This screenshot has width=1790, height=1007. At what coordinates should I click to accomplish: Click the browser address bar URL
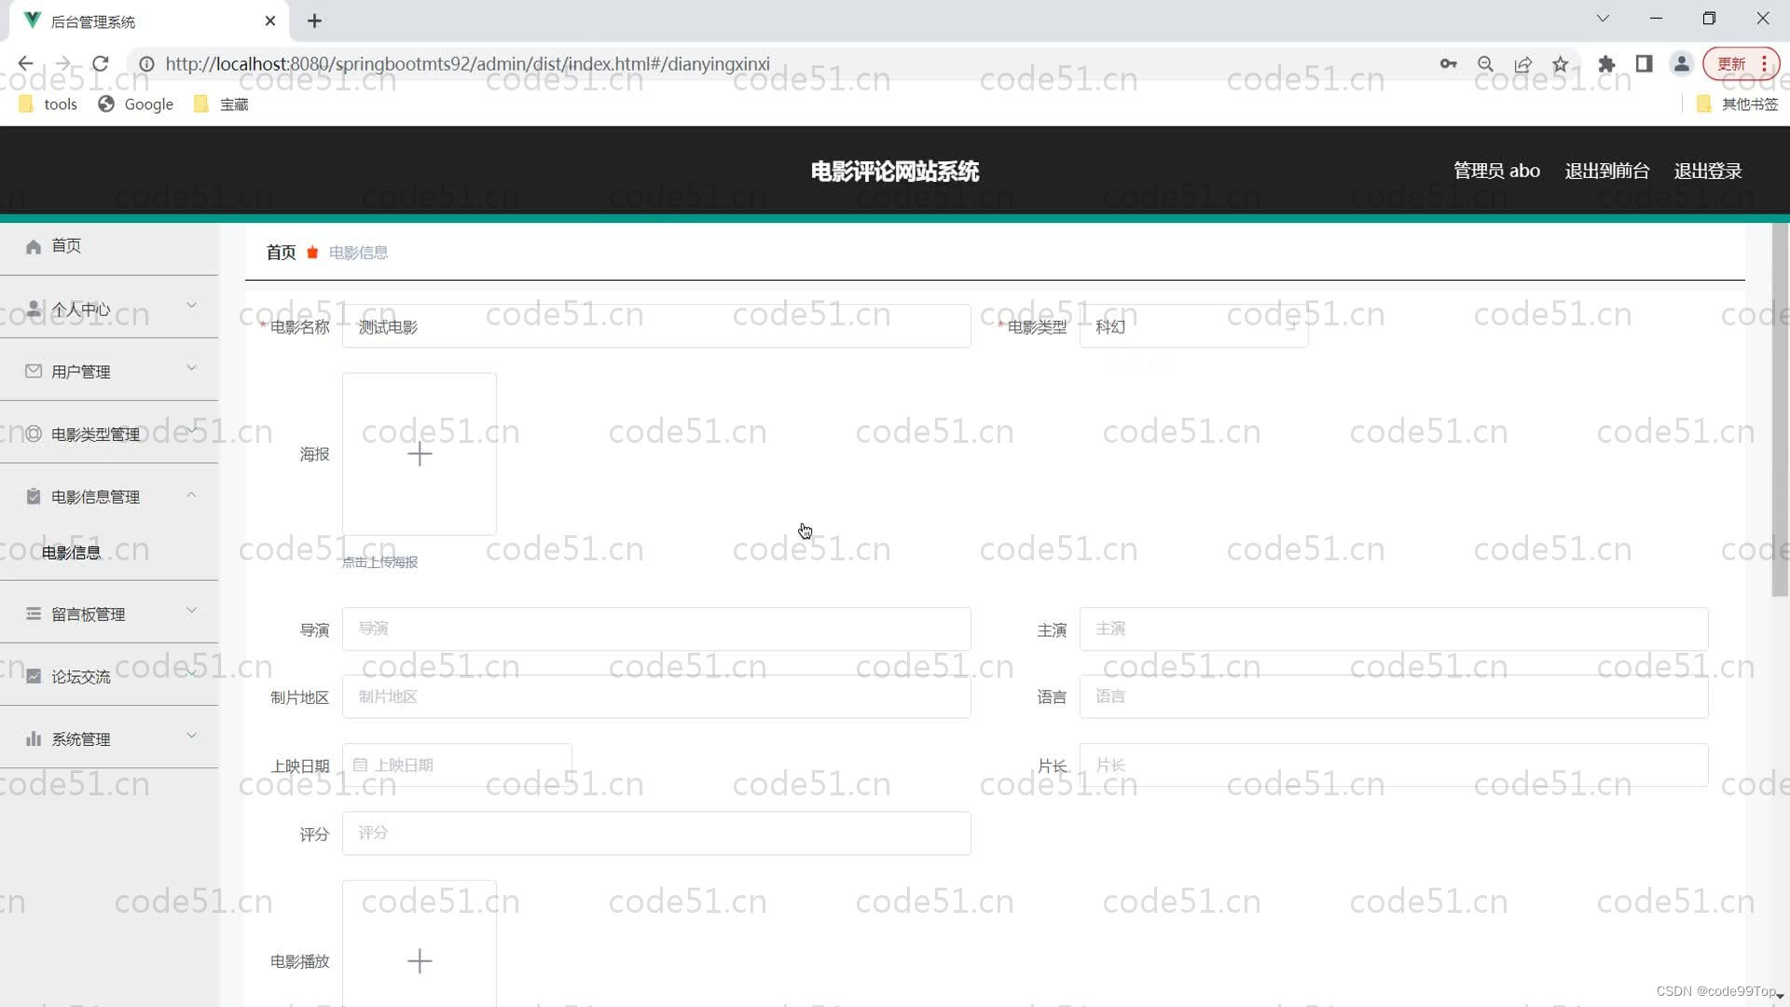(467, 63)
